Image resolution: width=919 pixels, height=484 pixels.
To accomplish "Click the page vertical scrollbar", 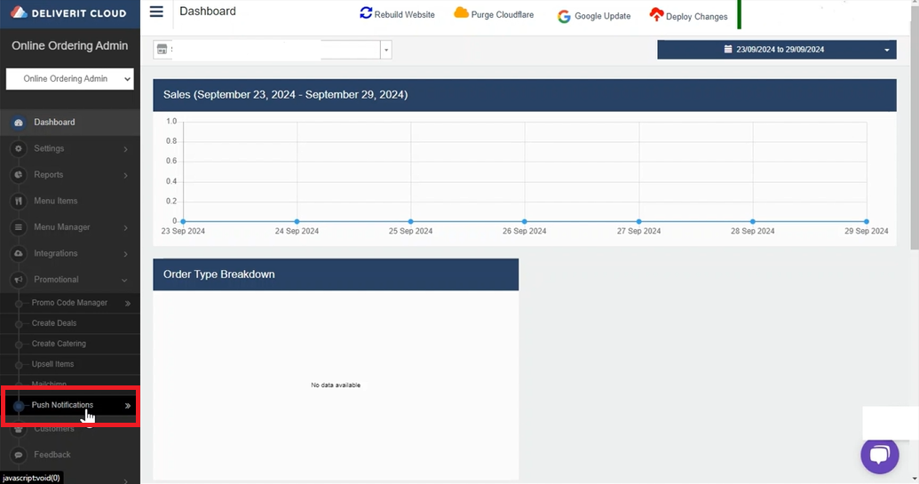I will [x=915, y=126].
